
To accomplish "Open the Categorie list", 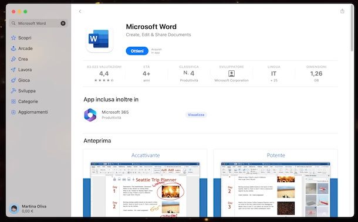I will [28, 101].
